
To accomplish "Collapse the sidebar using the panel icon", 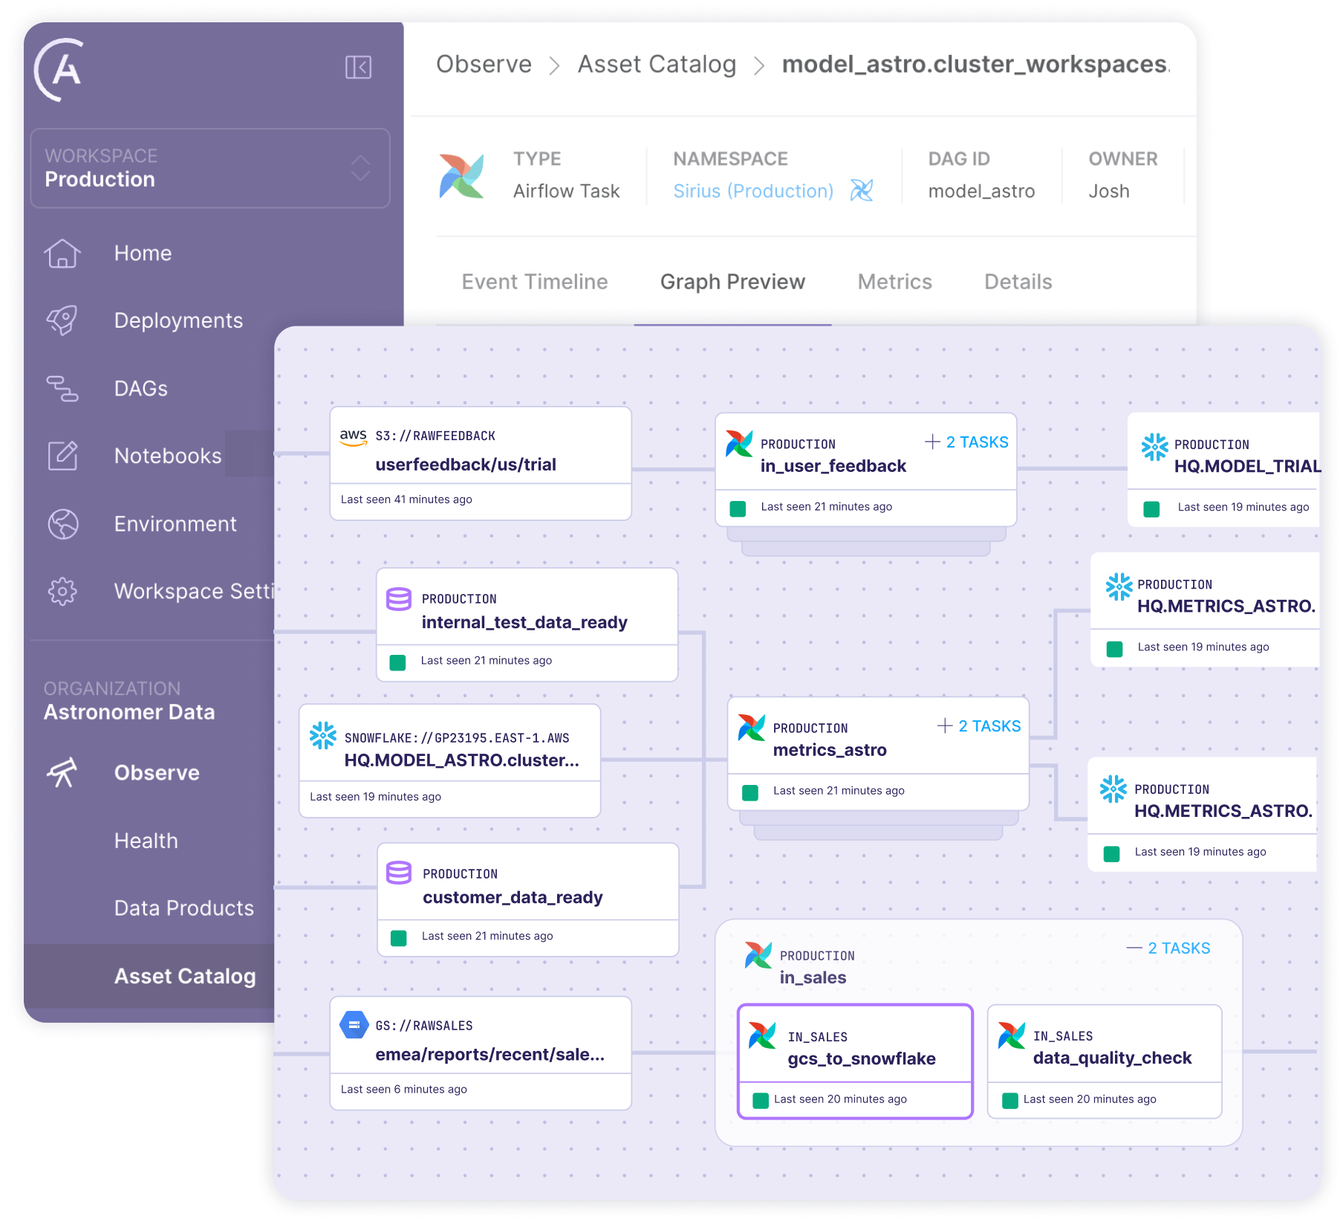I will click(358, 68).
